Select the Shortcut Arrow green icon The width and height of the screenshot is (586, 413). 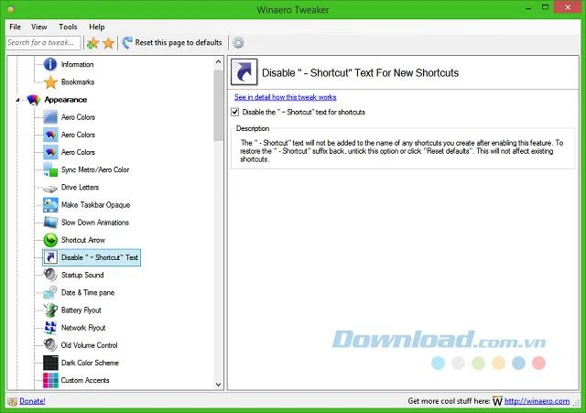[50, 240]
